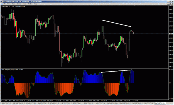
Task: Minimize the inner chart window
Action: pyautogui.click(x=168, y=4)
